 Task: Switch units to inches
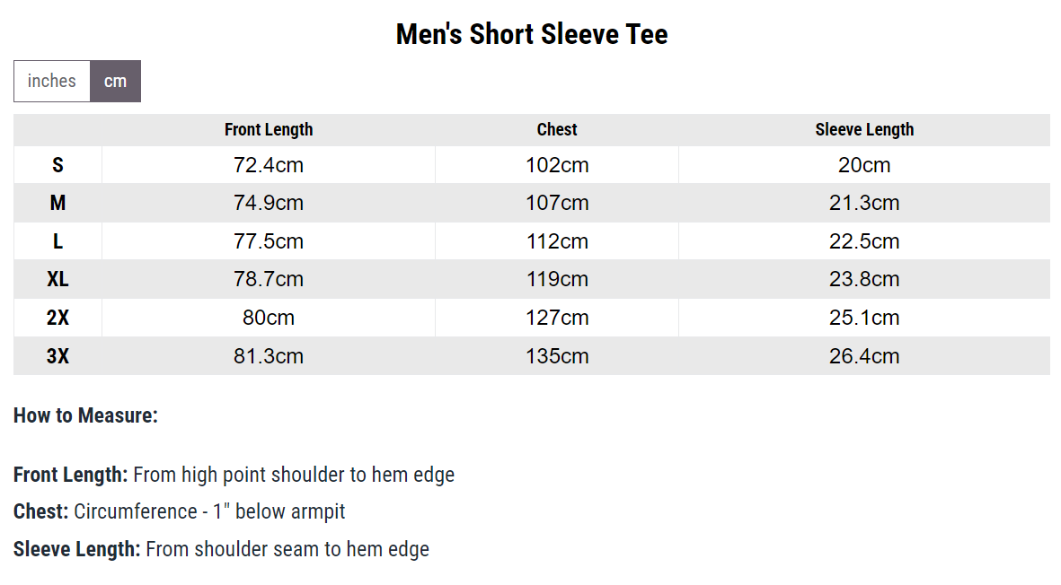tap(52, 81)
